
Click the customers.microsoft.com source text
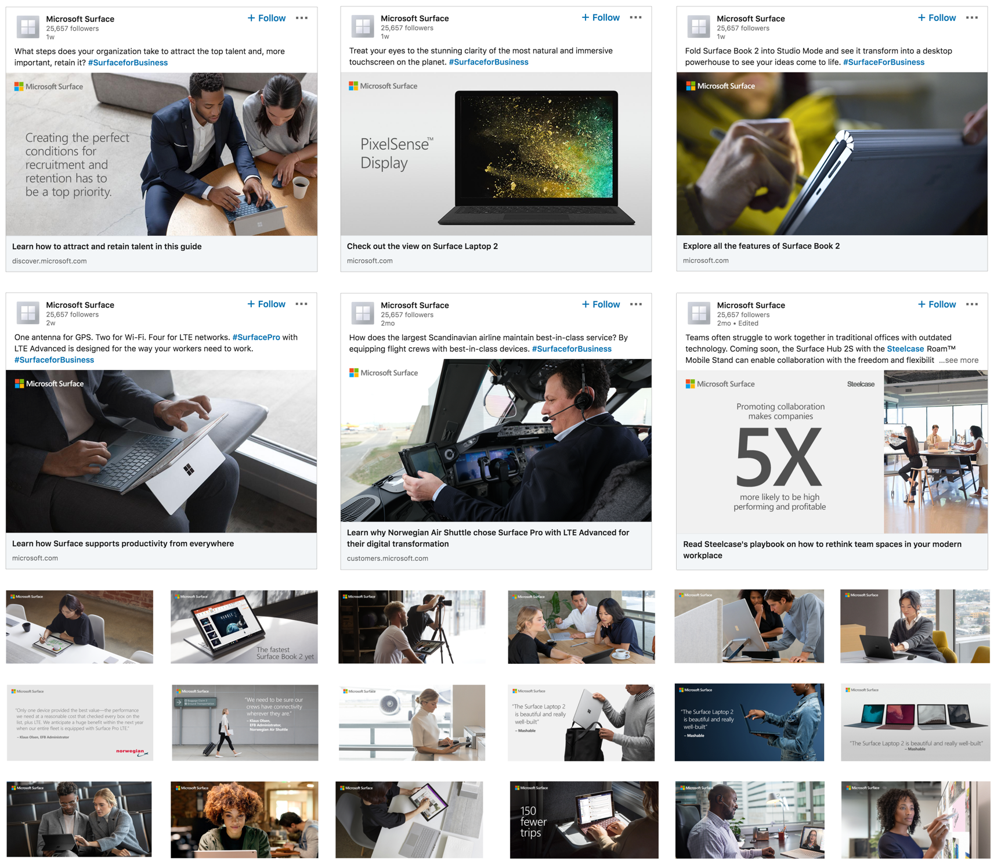pos(388,558)
